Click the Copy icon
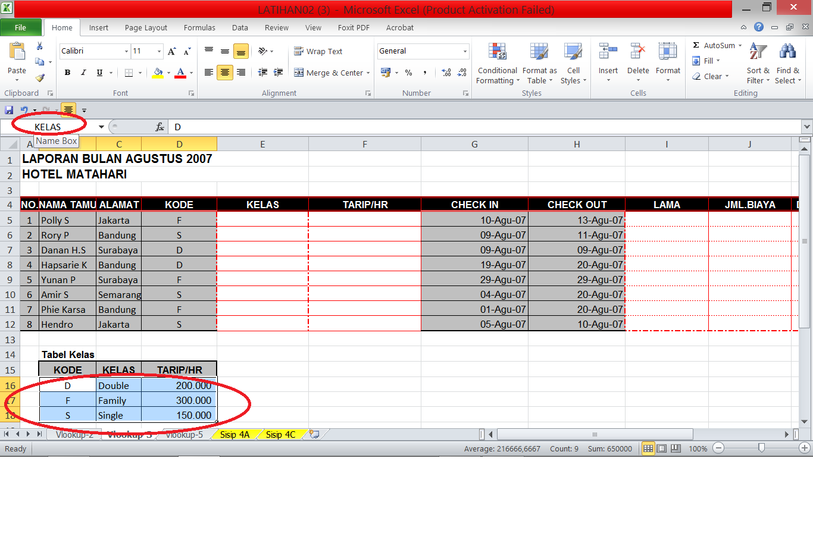 click(x=40, y=62)
